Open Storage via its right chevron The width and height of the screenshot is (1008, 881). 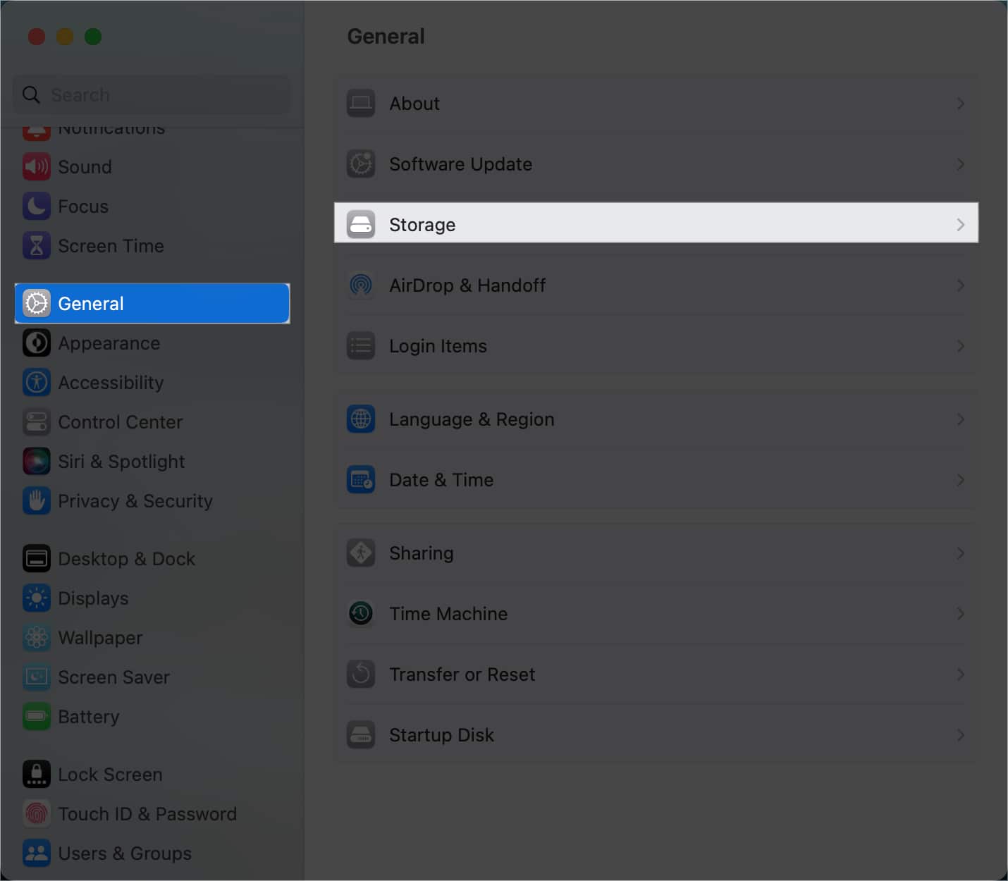click(x=960, y=225)
